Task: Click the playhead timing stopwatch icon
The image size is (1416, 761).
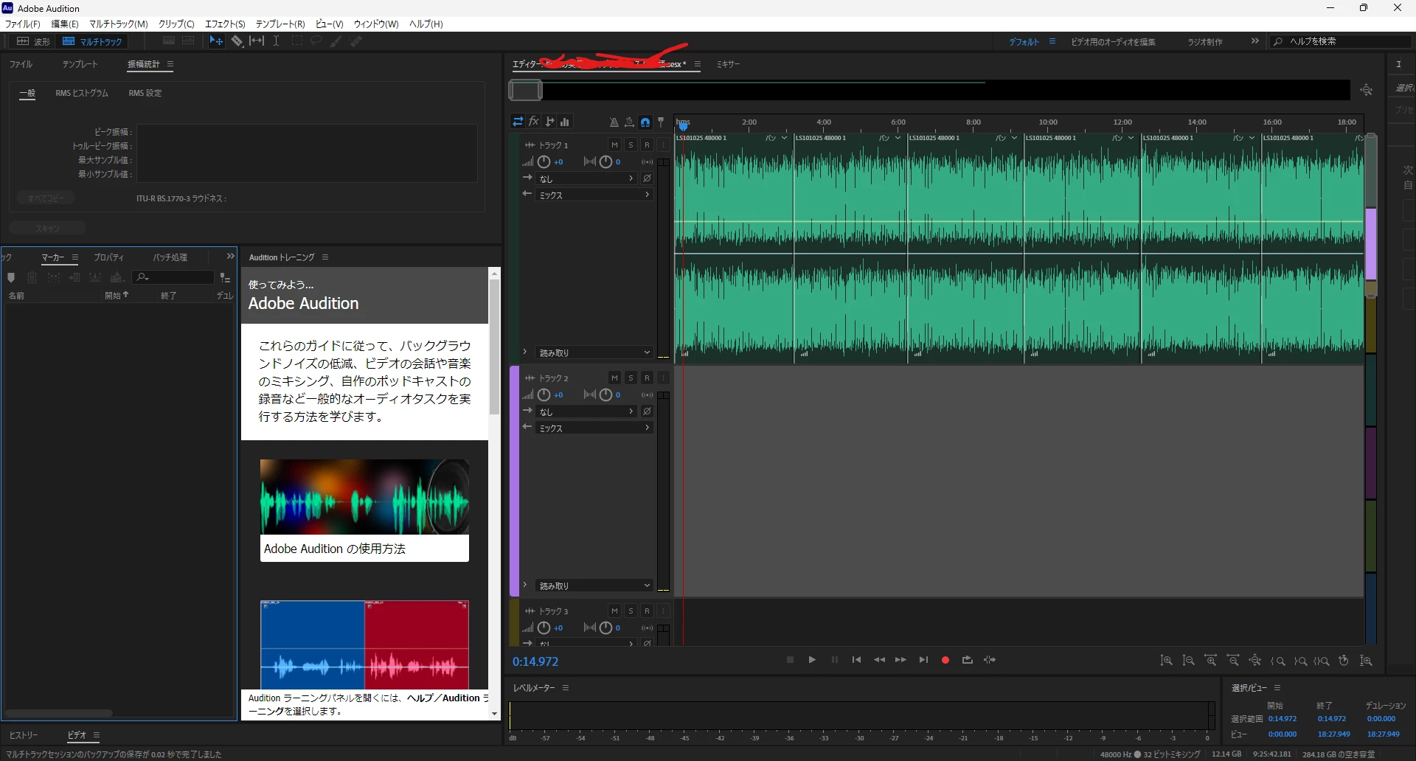Action: click(x=629, y=122)
